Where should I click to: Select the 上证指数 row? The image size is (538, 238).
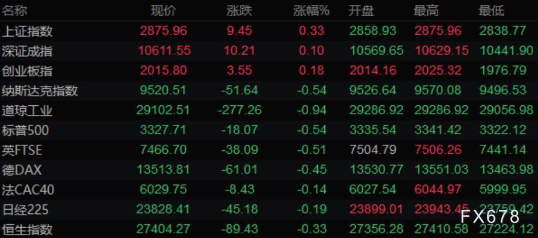(269, 31)
